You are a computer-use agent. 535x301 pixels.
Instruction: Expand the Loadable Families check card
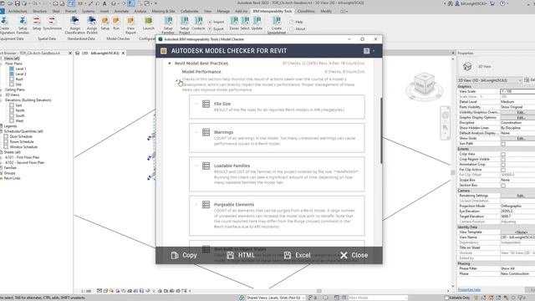click(x=196, y=166)
